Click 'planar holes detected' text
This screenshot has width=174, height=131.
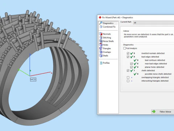pos(154,67)
